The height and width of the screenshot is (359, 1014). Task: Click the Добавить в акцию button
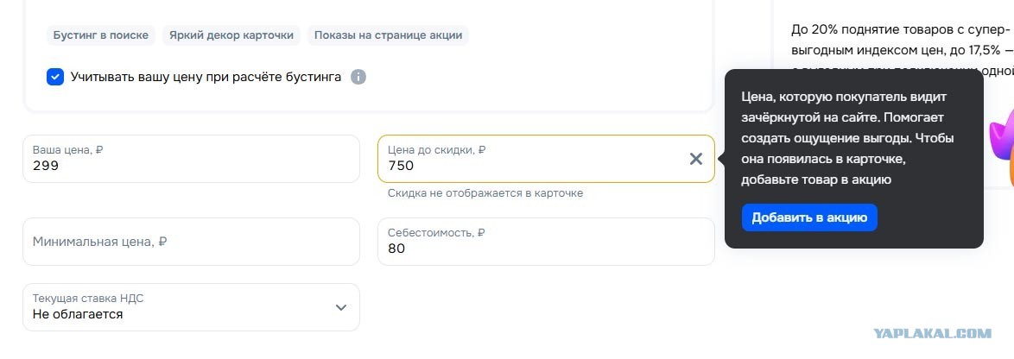click(x=809, y=217)
